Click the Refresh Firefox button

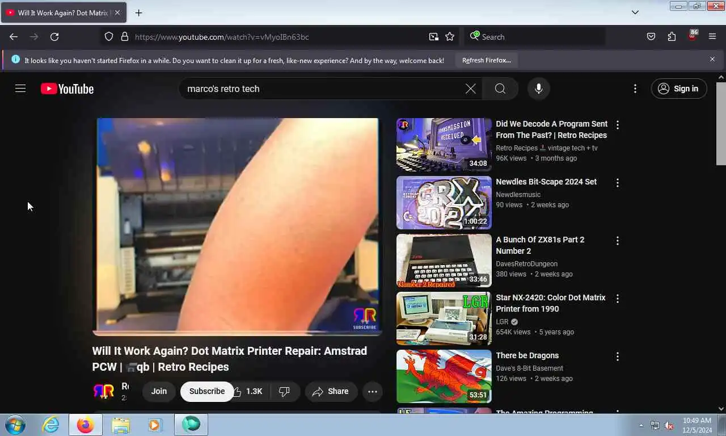486,60
